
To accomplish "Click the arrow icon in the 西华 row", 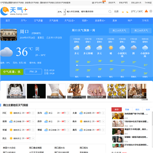I will pos(68,122).
